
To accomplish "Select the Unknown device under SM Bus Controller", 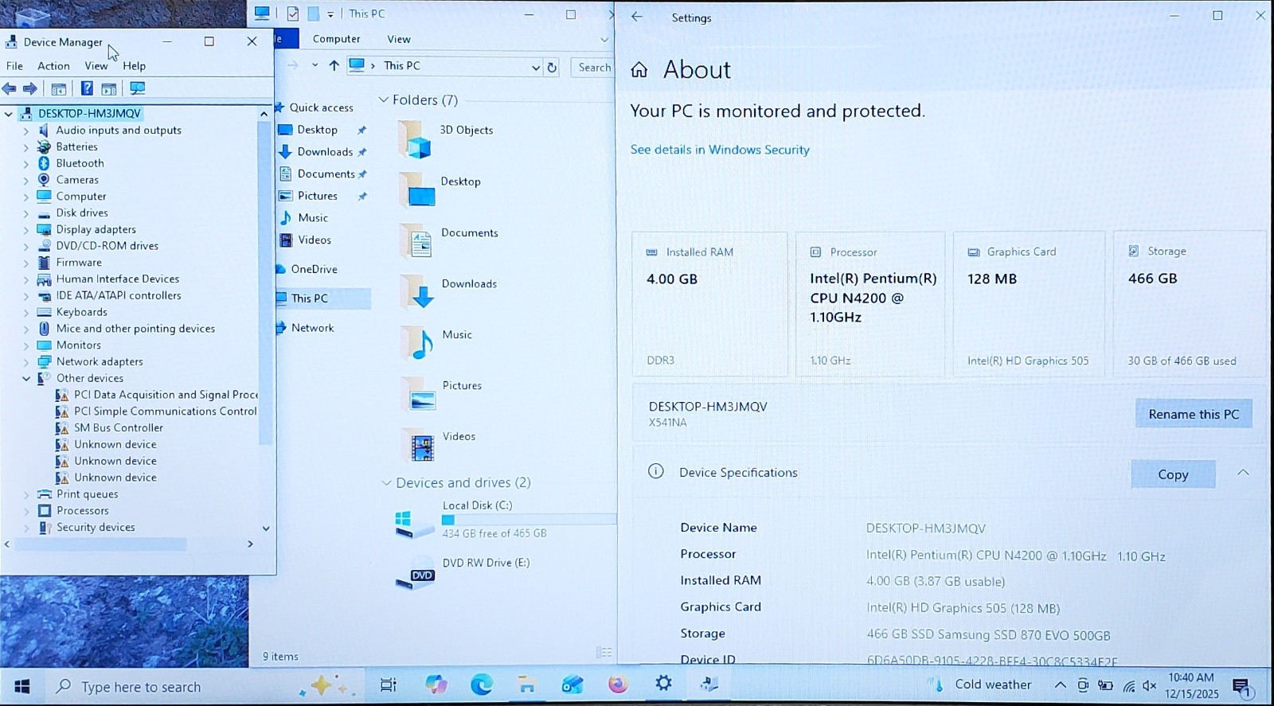I will point(115,444).
